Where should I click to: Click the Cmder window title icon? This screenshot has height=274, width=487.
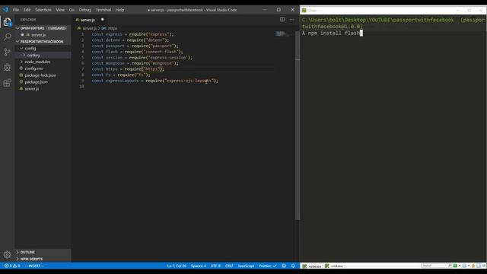click(304, 10)
